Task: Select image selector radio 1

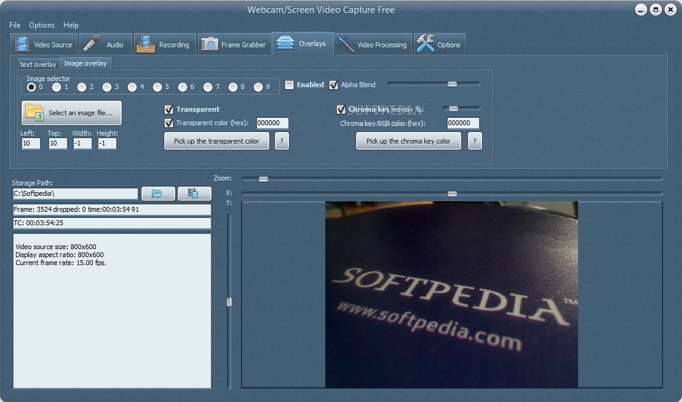Action: point(57,87)
